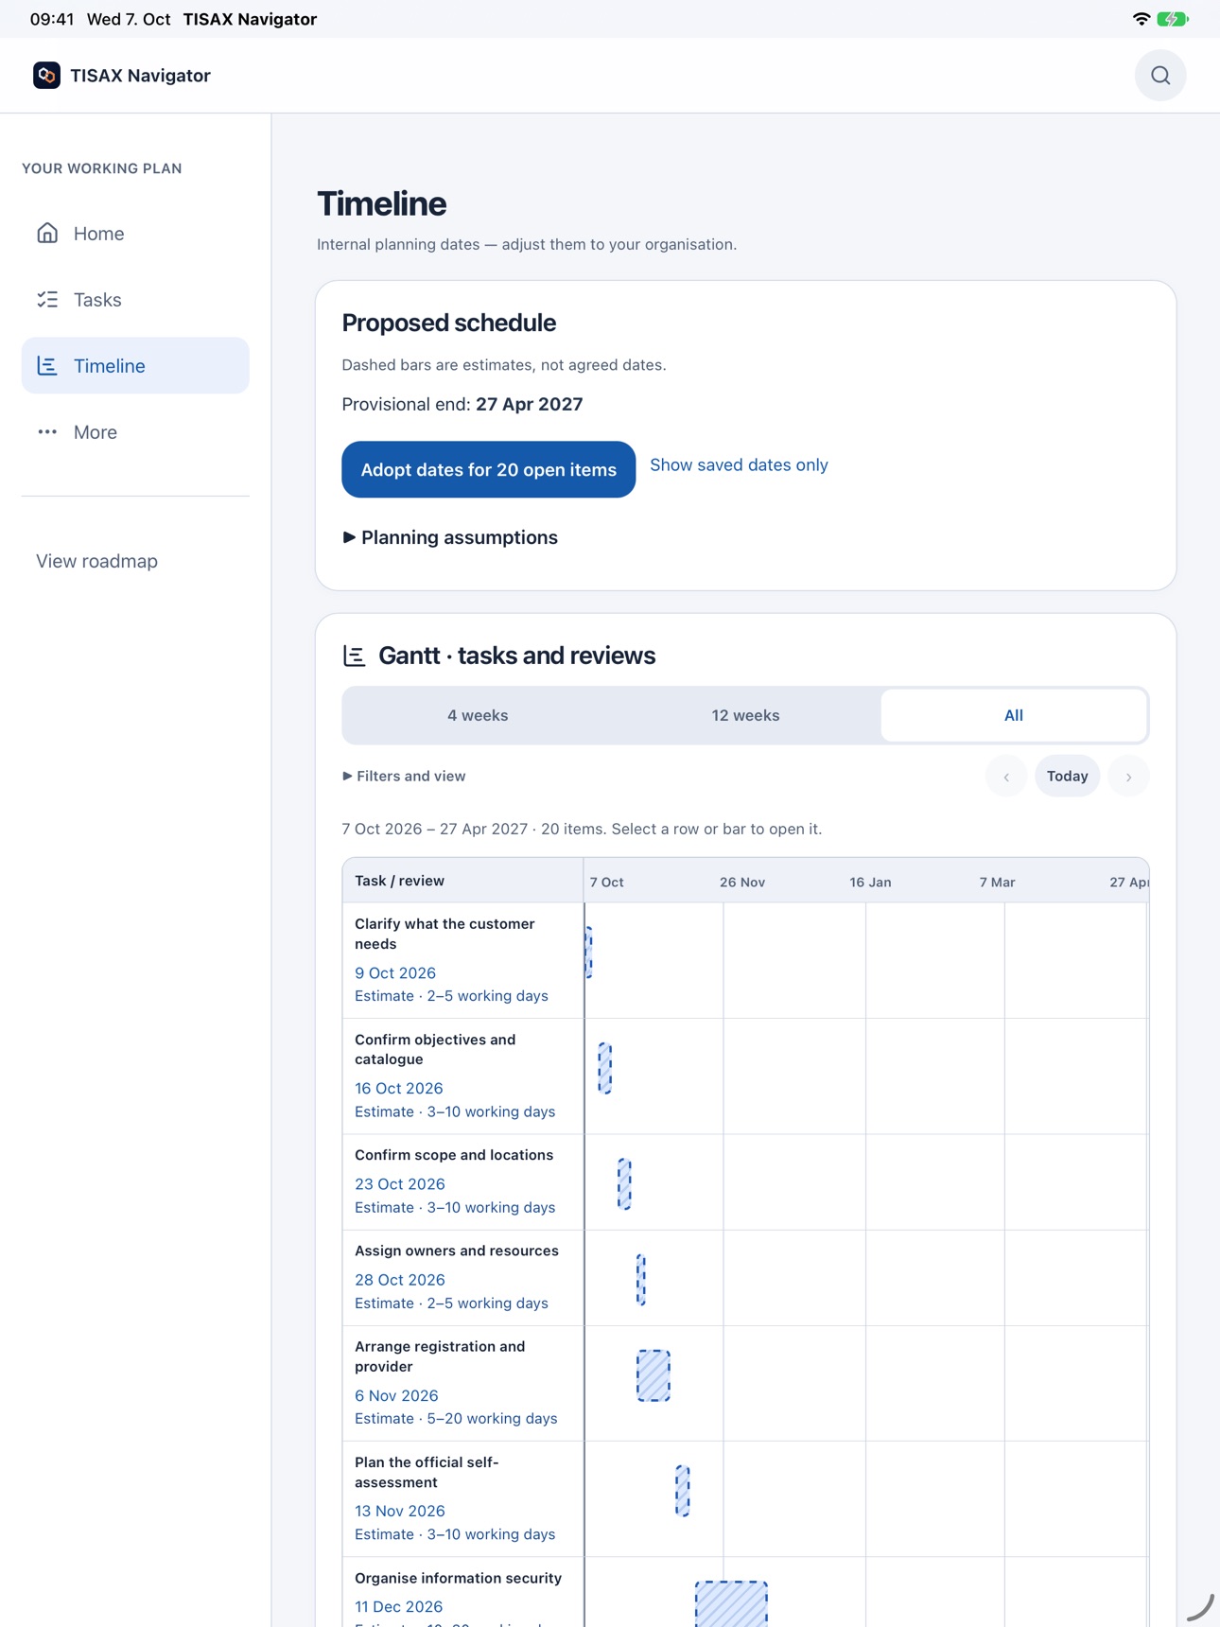Open the Home page from sidebar
Image resolution: width=1220 pixels, height=1627 pixels.
click(135, 234)
